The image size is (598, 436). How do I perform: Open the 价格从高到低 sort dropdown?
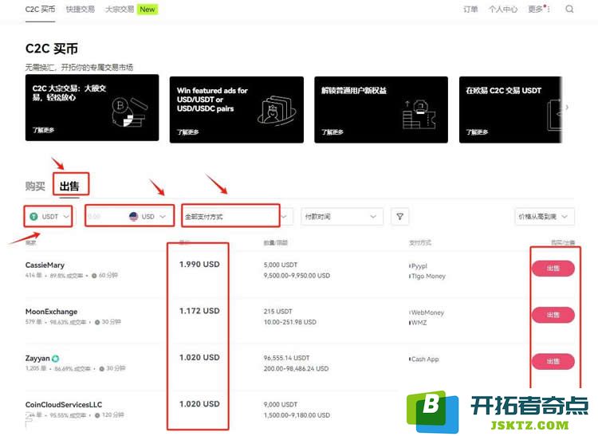click(x=545, y=217)
